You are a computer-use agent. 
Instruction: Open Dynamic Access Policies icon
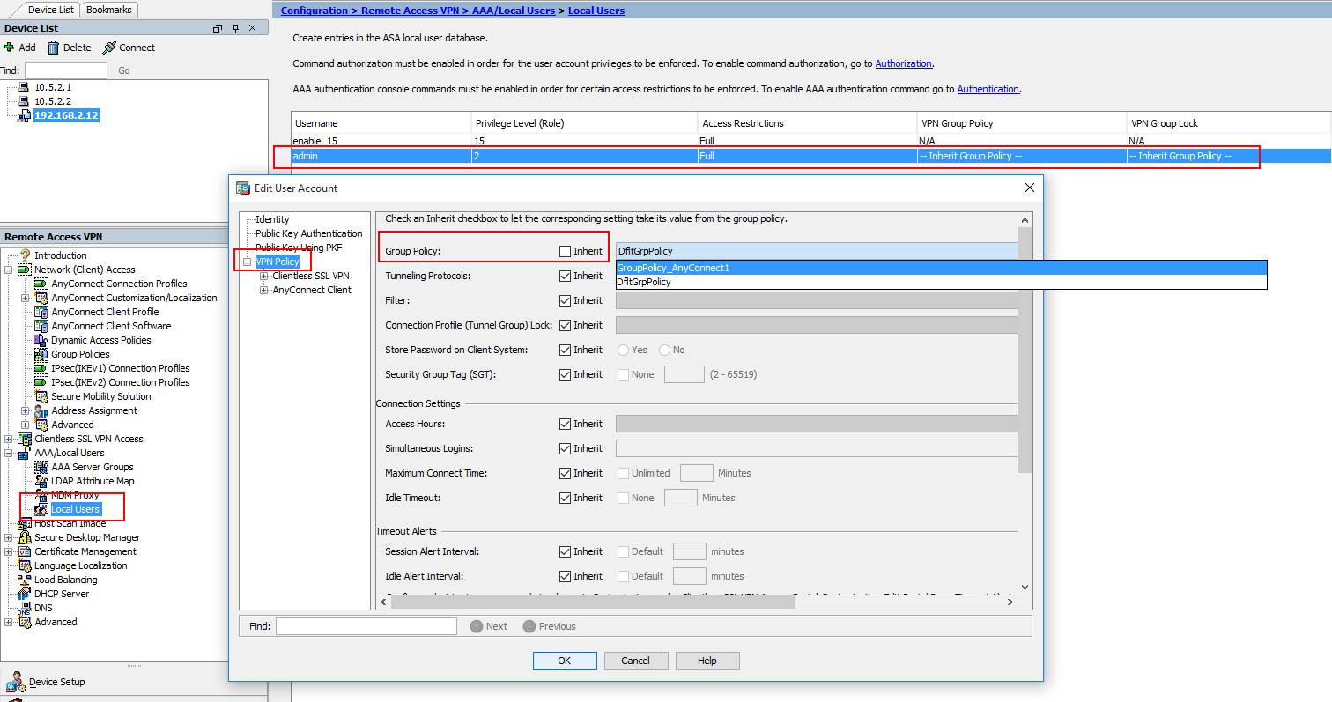[41, 340]
